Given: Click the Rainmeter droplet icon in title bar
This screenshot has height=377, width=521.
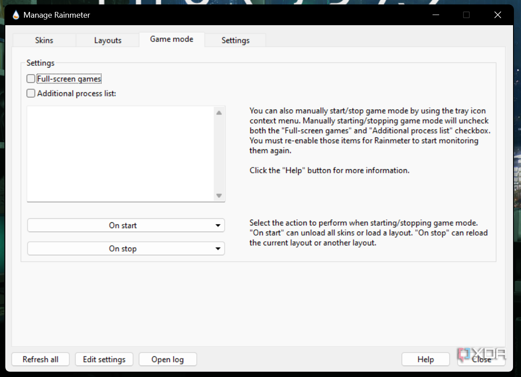Looking at the screenshot, I should (x=15, y=15).
